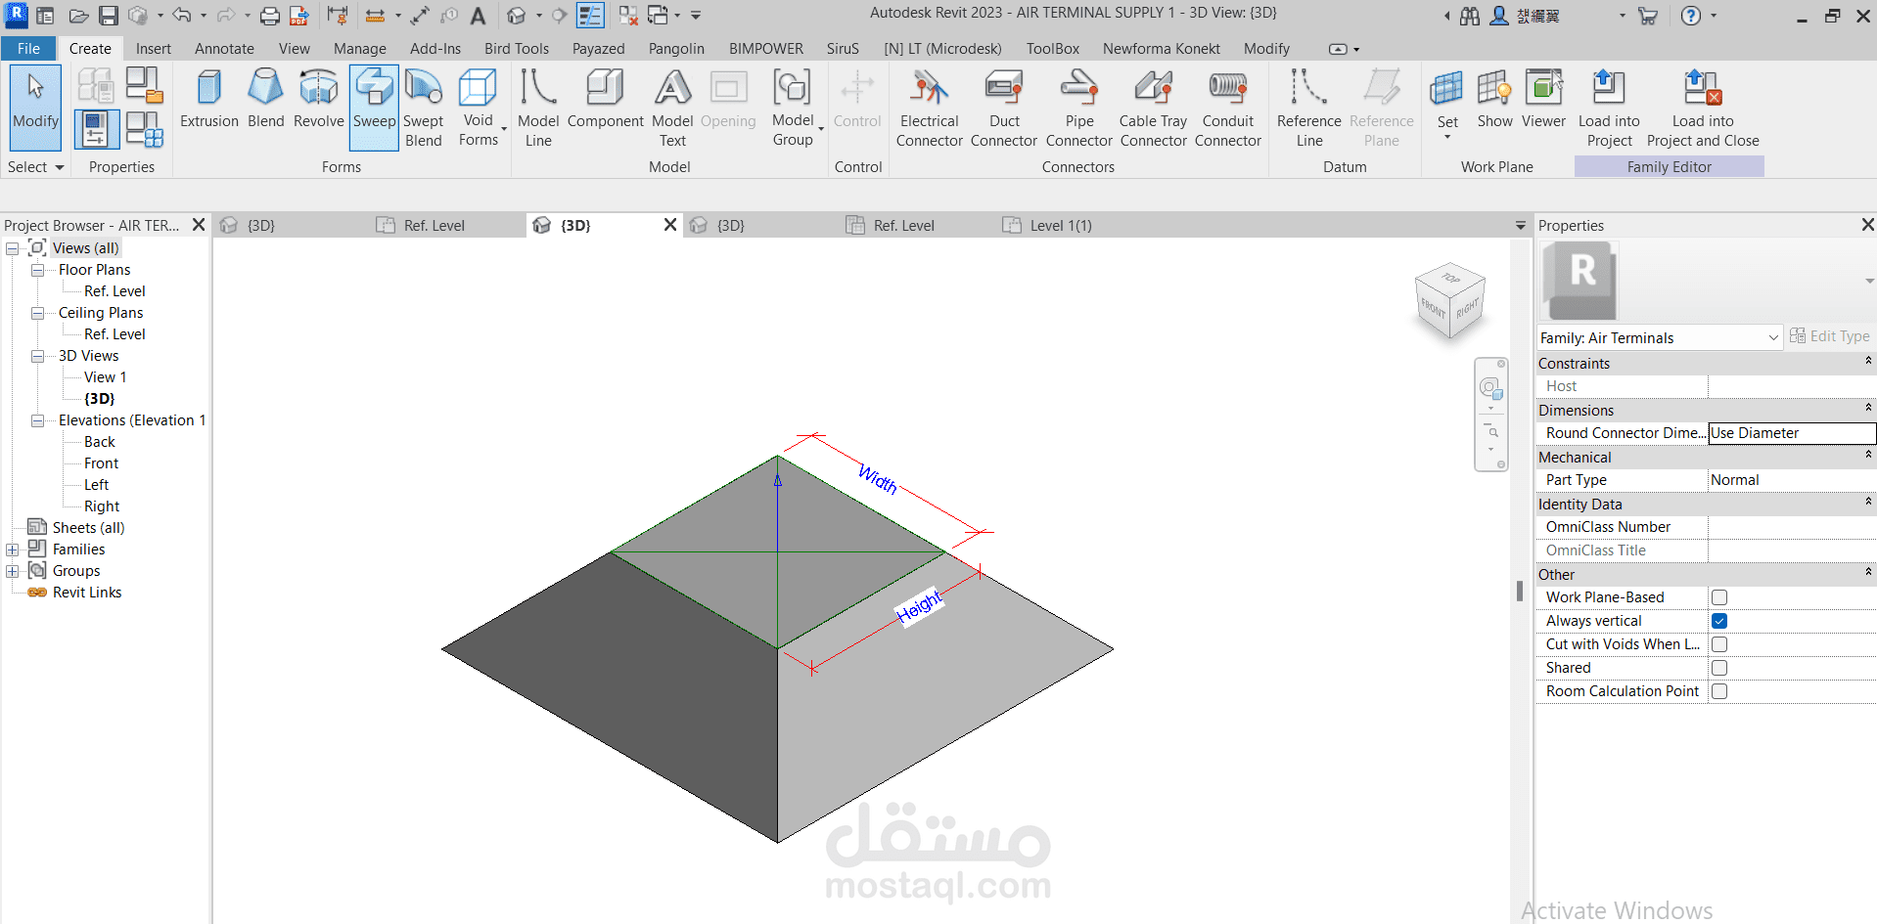Enable the Shared checkbox

pyautogui.click(x=1719, y=668)
